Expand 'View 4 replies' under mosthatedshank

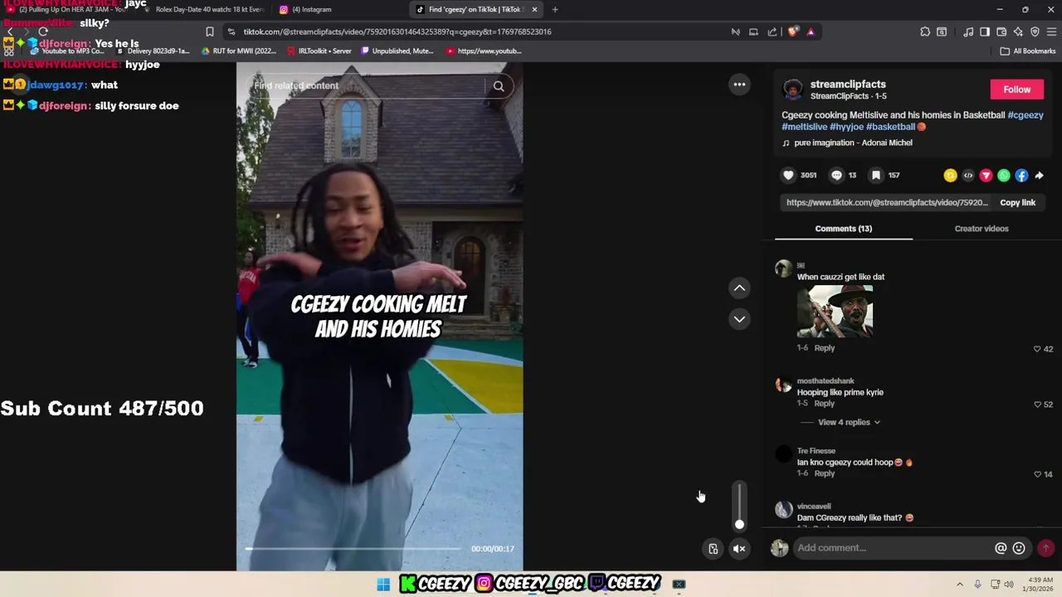[x=849, y=422]
